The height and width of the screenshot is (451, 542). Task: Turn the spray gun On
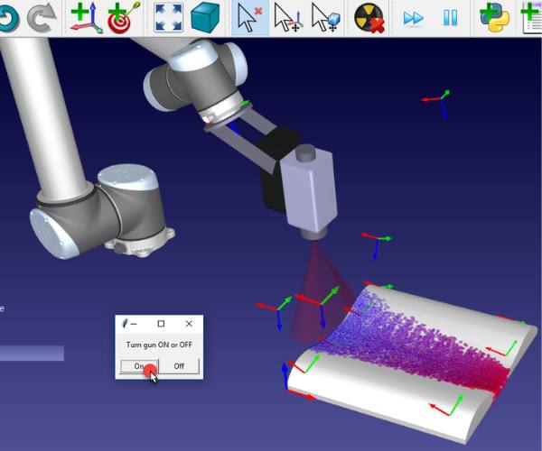coord(139,366)
